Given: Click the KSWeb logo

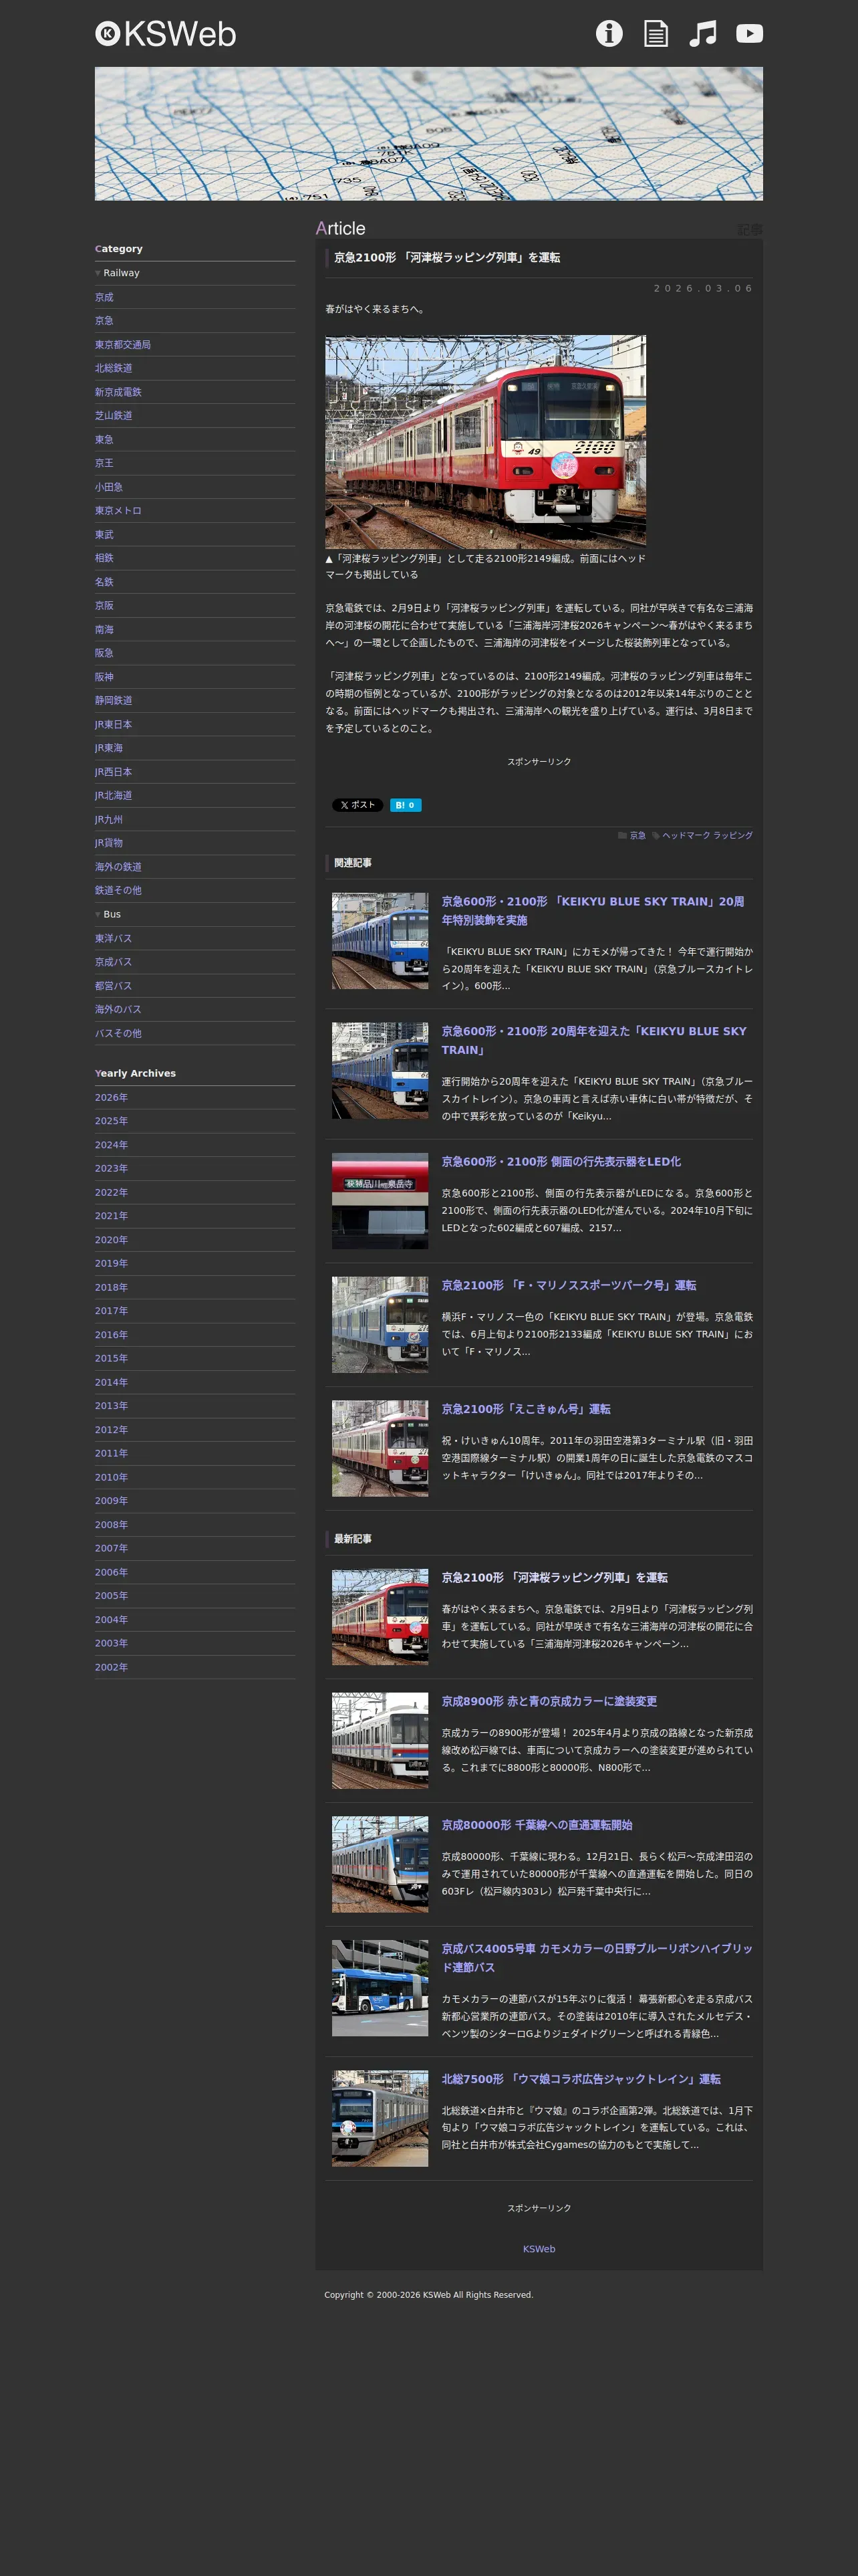Looking at the screenshot, I should pos(166,34).
